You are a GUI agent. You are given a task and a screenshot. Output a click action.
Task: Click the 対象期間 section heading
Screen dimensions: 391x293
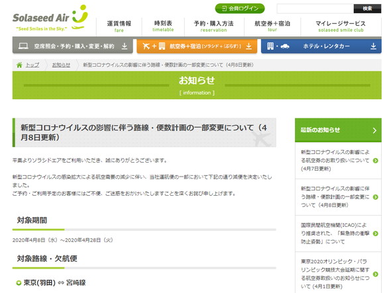32,220
